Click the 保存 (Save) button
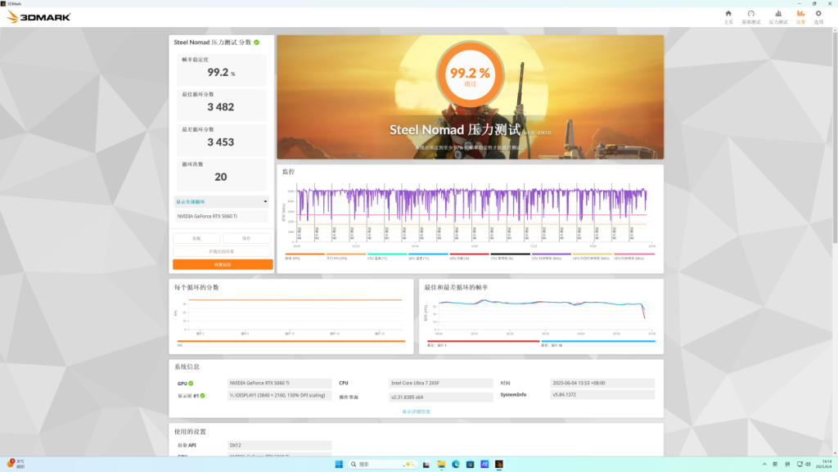 (x=246, y=238)
